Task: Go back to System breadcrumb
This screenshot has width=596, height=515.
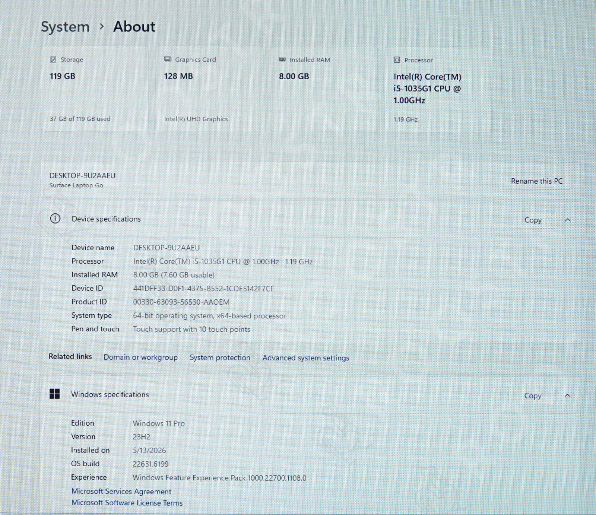Action: click(65, 27)
